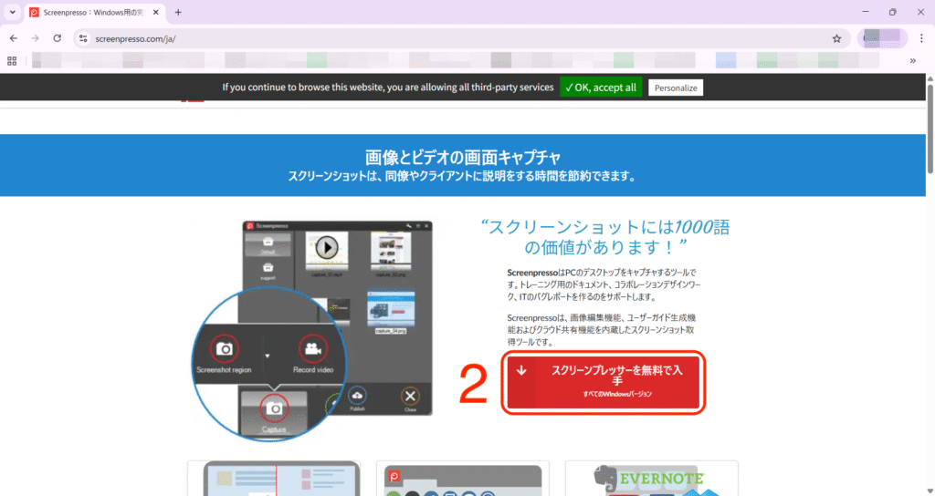
Task: Click the quote スクリーンショットには1000語の価値があります
Action: [604, 236]
